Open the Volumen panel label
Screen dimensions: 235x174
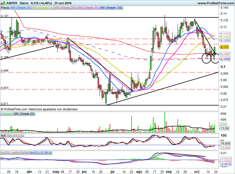(7, 114)
